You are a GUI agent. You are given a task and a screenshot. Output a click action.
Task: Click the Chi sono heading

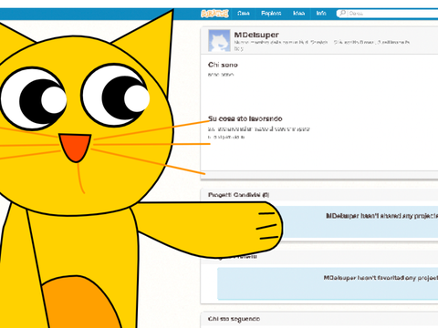pos(223,65)
